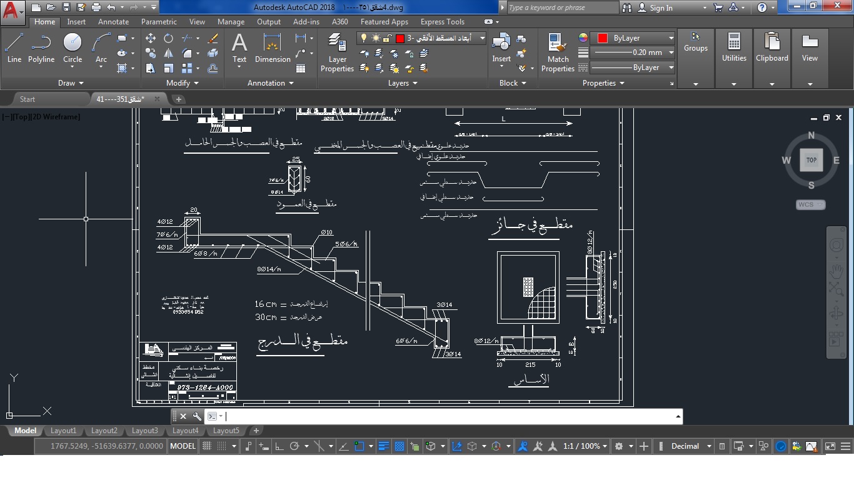Expand the Draw panel
This screenshot has height=480, width=854.
[71, 83]
